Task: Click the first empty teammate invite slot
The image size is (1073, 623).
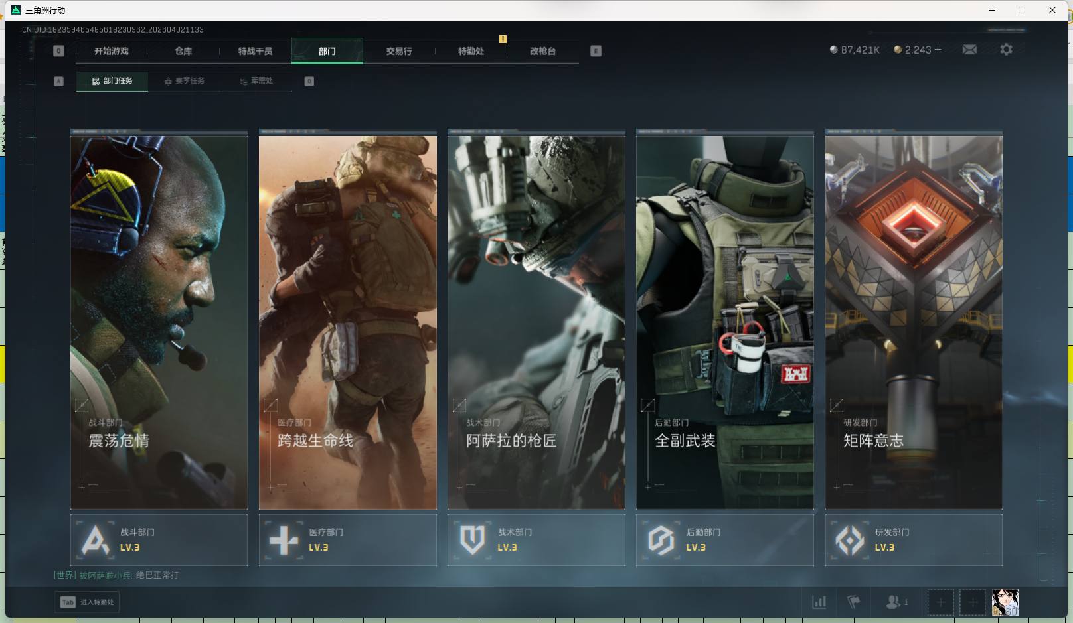Action: [940, 602]
